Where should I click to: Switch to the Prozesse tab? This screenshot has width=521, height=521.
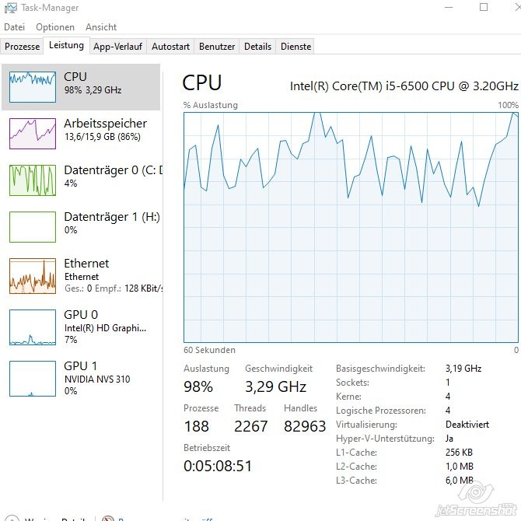pos(23,47)
